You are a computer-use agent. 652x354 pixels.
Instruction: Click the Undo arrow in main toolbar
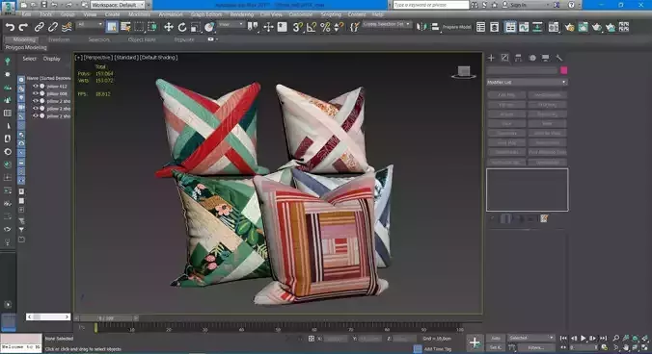coord(10,27)
